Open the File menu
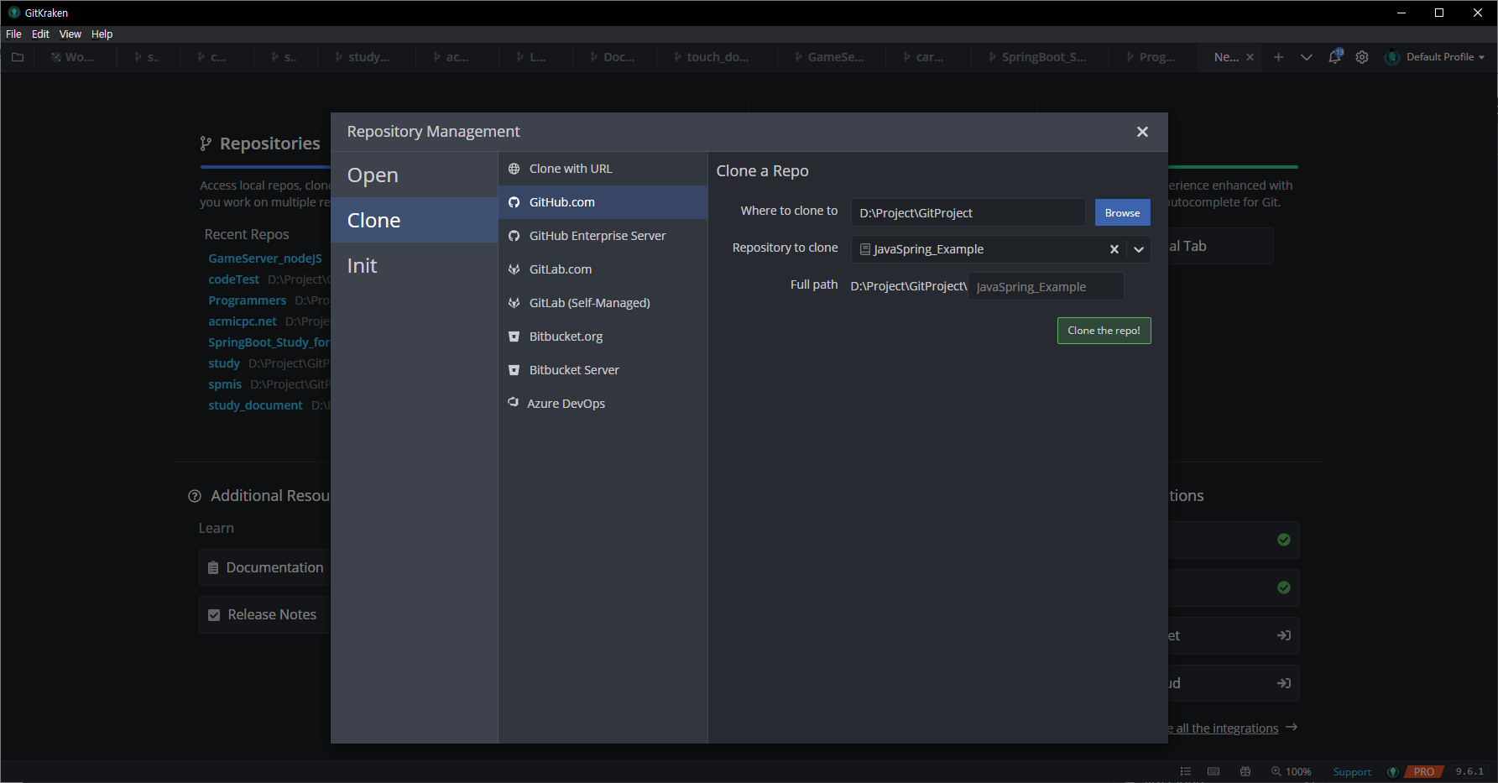The height and width of the screenshot is (783, 1498). [x=13, y=34]
